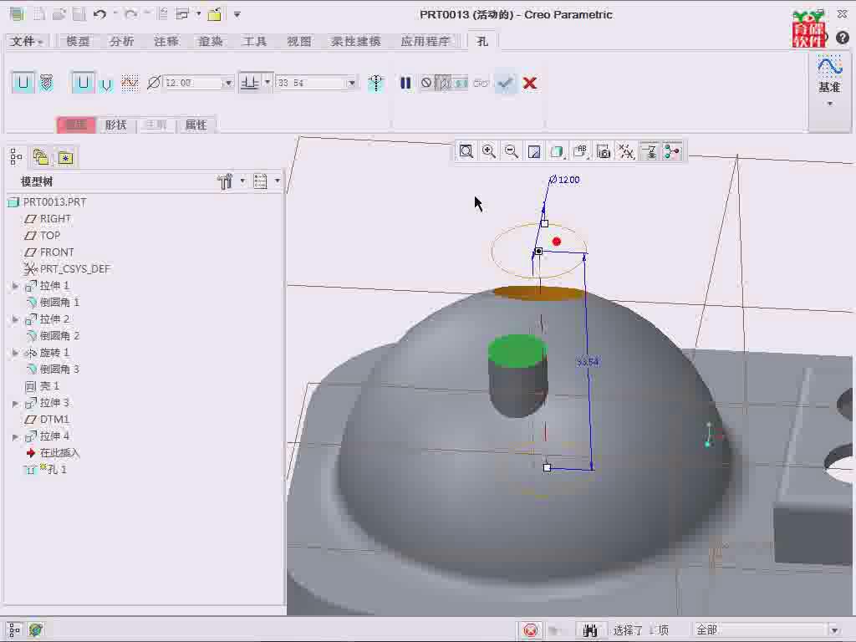Click the lightweight hole geometry icon
The width and height of the screenshot is (856, 642).
coord(376,83)
